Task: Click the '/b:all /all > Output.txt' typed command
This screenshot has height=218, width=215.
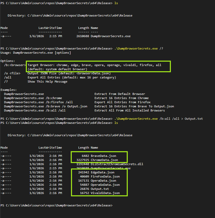Action: click(158, 119)
